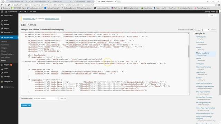The width and height of the screenshot is (221, 124).
Task: Open Header template file
Action: tap(199, 58)
